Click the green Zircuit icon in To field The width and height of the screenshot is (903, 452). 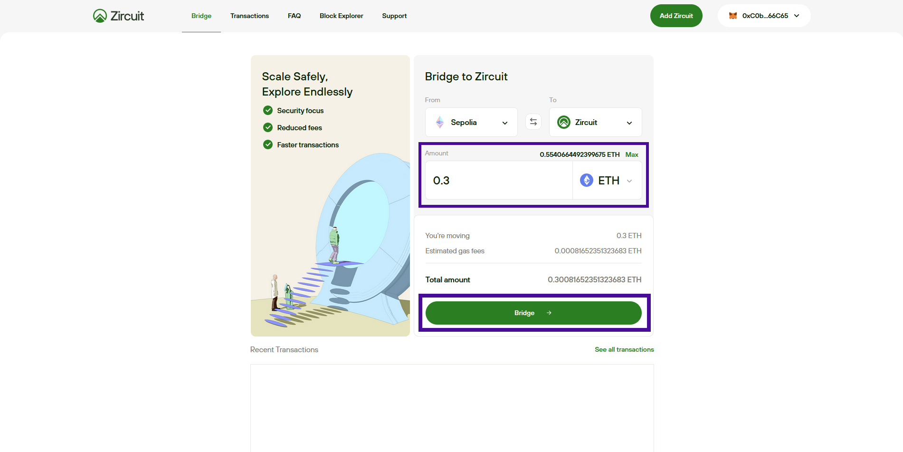564,122
